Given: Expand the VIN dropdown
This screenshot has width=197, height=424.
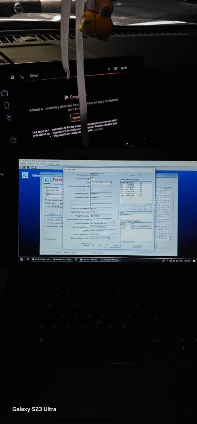Looking at the screenshot, I should 110,182.
